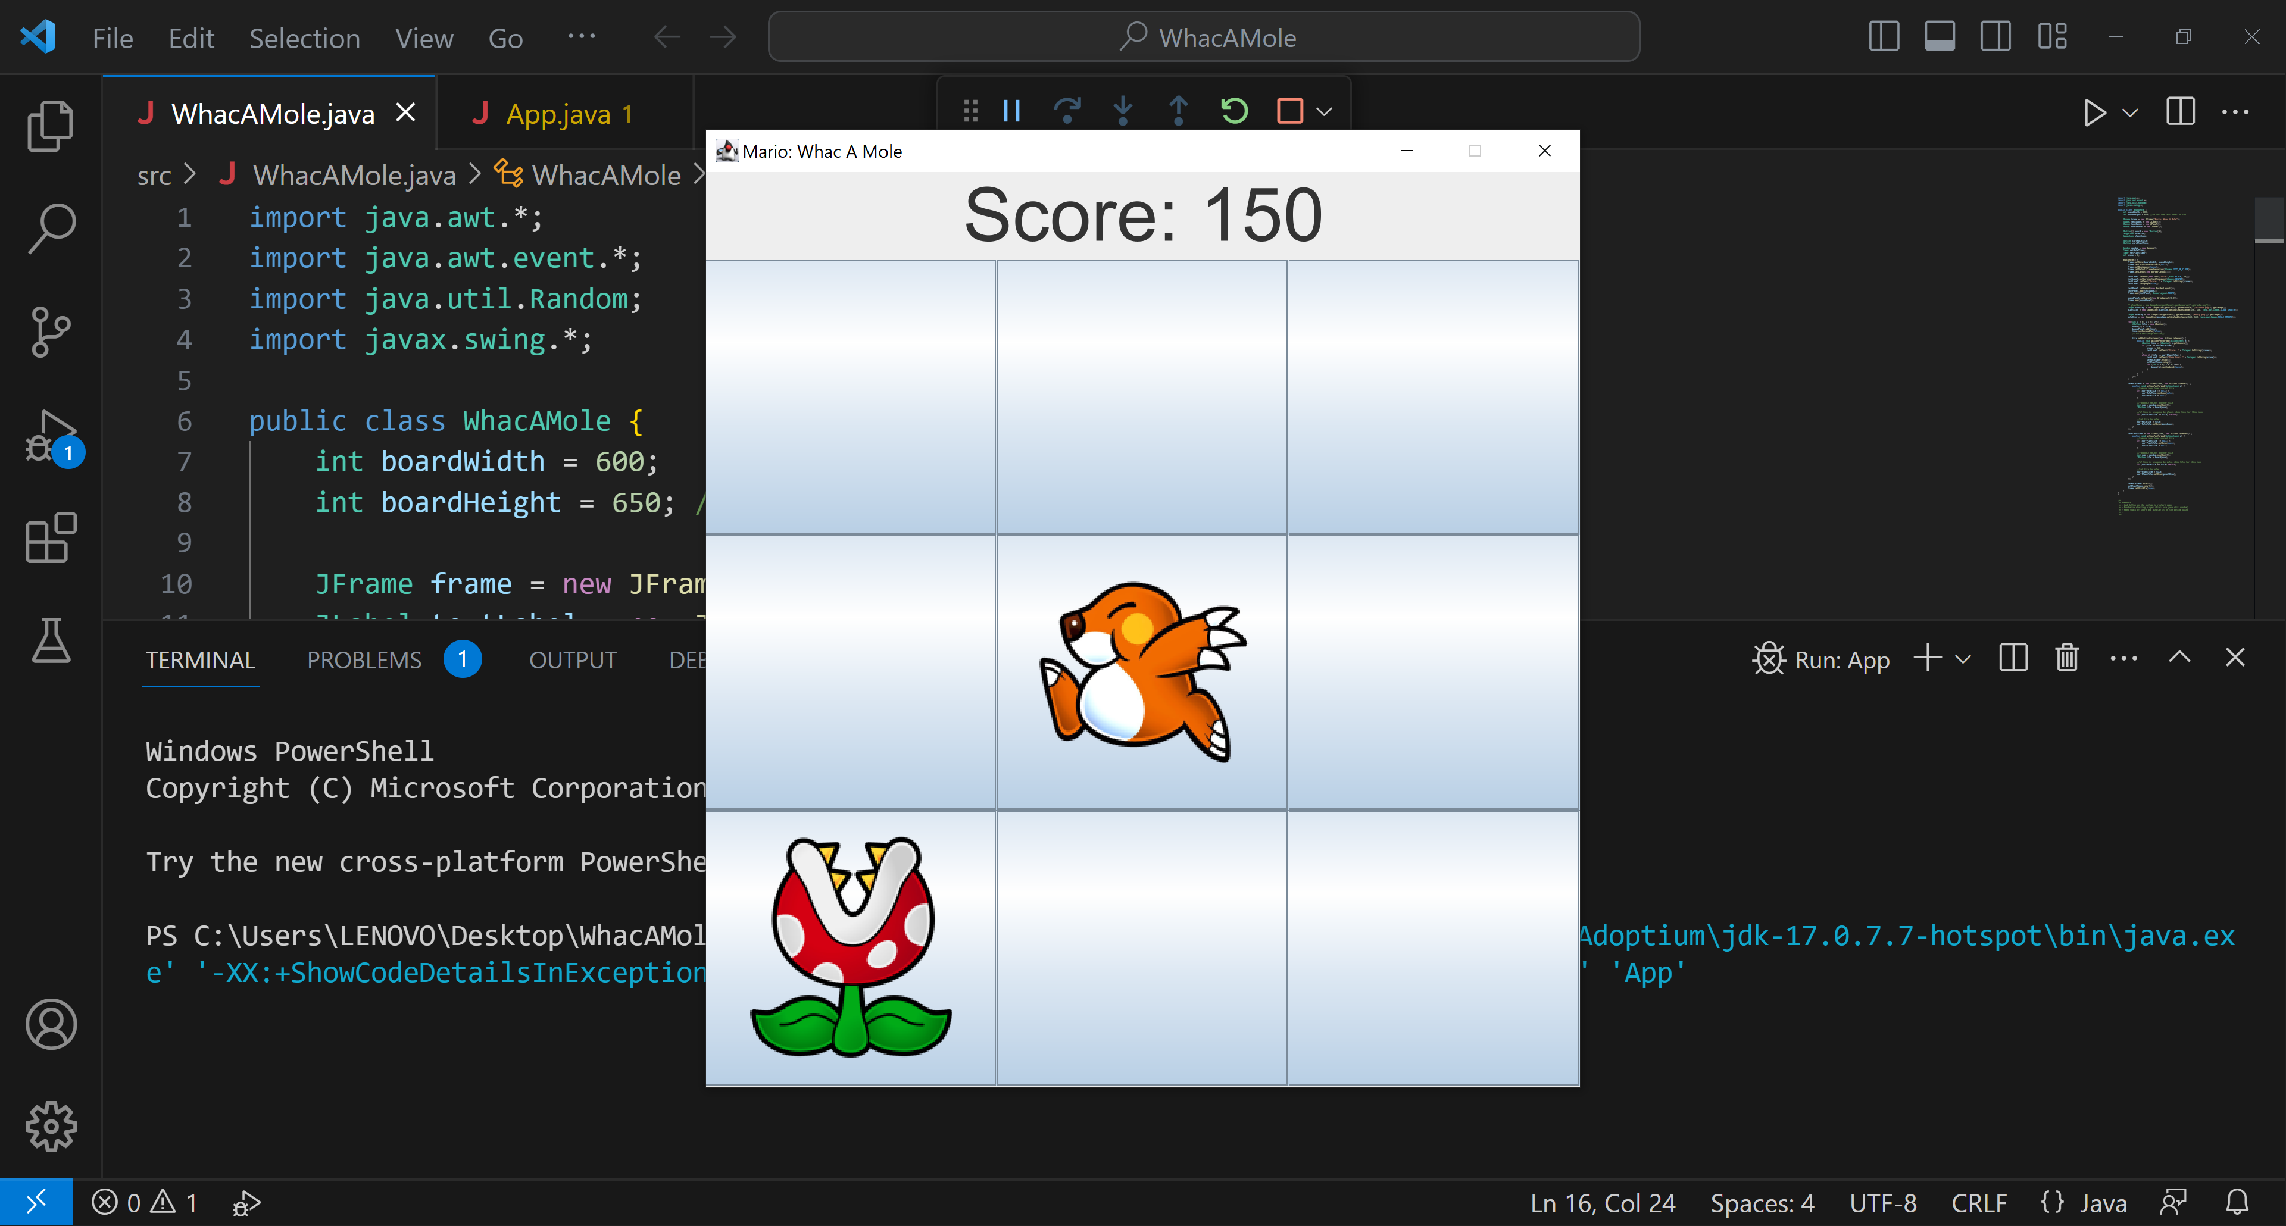Open the Go menu
Viewport: 2286px width, 1226px height.
coord(505,38)
